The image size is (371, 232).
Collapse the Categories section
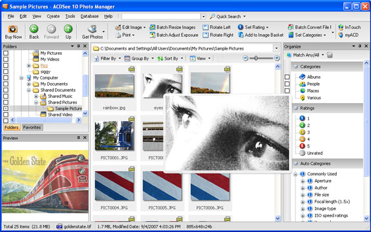(296, 66)
